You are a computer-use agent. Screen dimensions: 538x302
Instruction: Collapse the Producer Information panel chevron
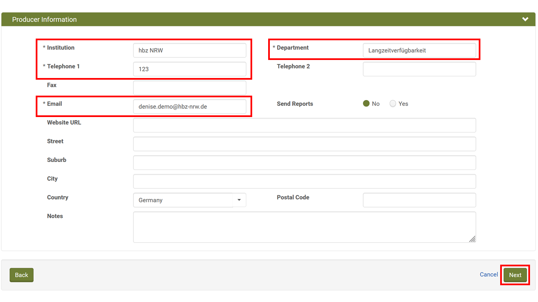coord(525,19)
